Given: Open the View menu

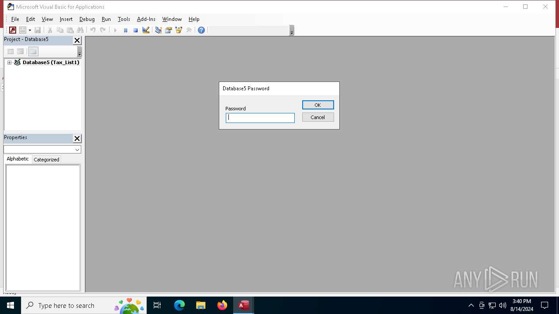Looking at the screenshot, I should tap(47, 19).
